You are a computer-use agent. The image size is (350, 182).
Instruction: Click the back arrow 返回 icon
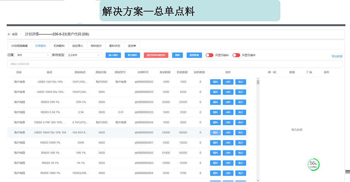(x=9, y=34)
